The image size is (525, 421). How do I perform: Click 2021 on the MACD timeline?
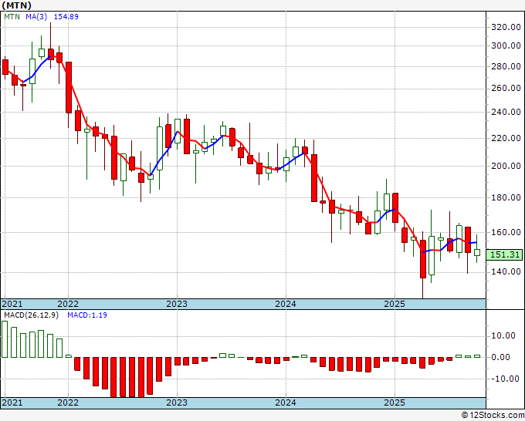click(12, 402)
